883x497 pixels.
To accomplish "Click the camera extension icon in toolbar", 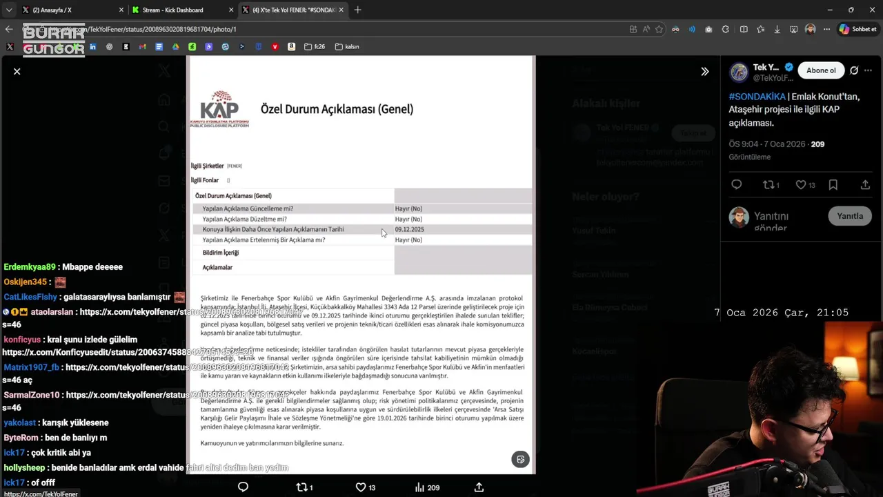I will (x=708, y=29).
